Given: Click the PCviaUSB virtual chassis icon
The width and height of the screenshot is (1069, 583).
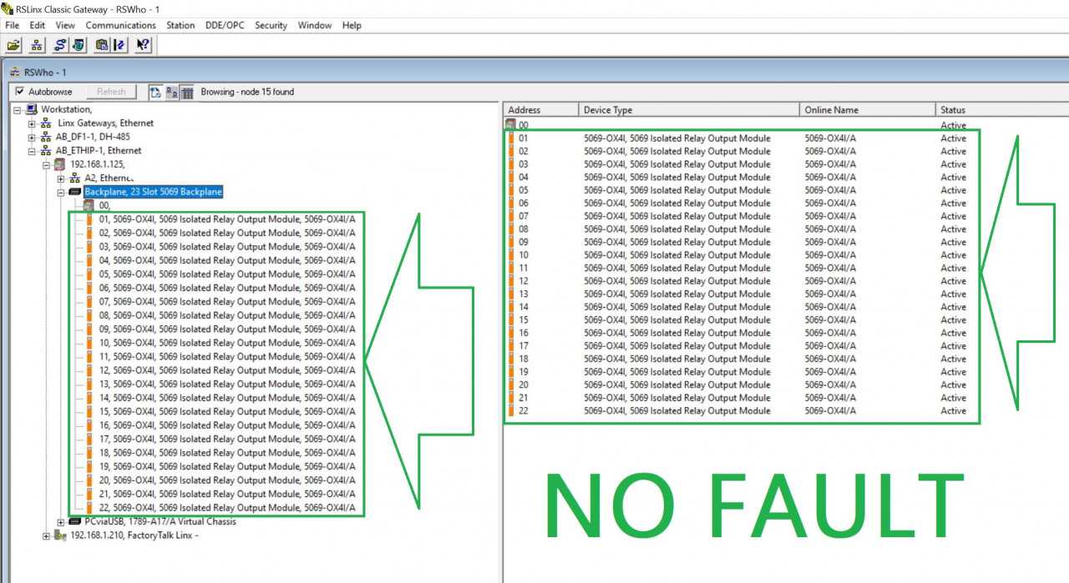Looking at the screenshot, I should tap(74, 522).
